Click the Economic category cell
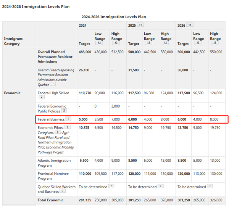Viewport: 229px width, 206px height. pos(12,93)
